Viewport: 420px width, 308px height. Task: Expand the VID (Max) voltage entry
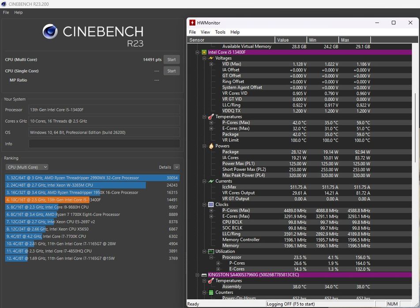211,64
